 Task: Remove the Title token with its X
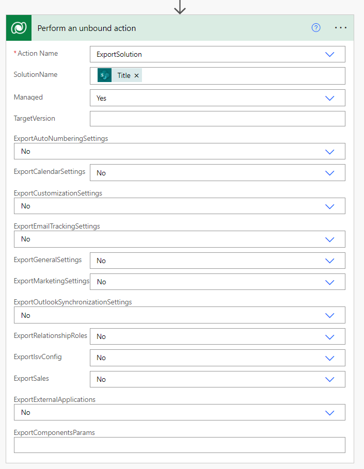[137, 76]
